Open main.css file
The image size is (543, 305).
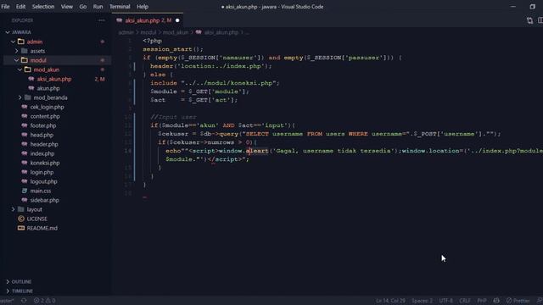(40, 191)
